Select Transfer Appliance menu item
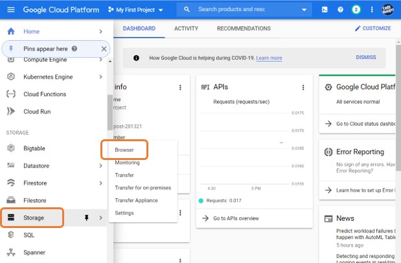 click(x=136, y=200)
